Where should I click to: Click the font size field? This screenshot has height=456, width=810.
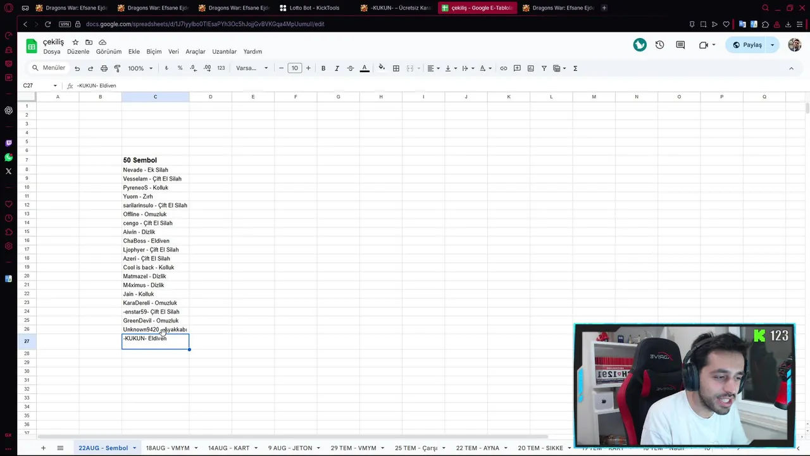click(295, 68)
